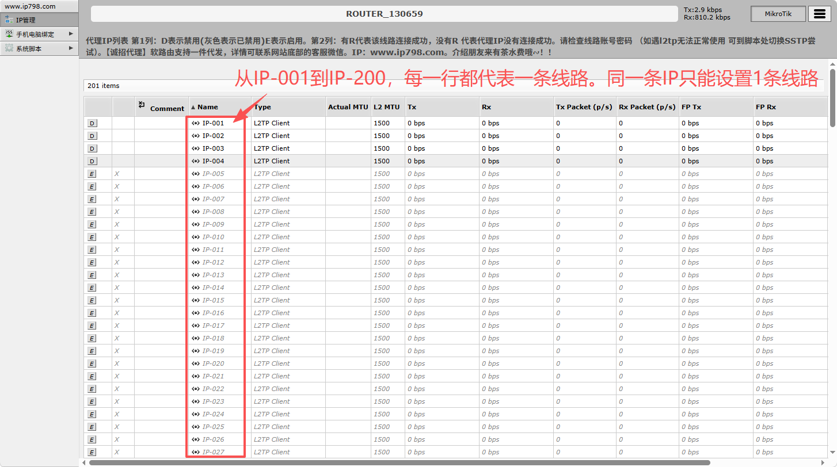Viewport: 837px width, 467px height.
Task: Click the comment icon in Comment header
Action: tap(142, 105)
